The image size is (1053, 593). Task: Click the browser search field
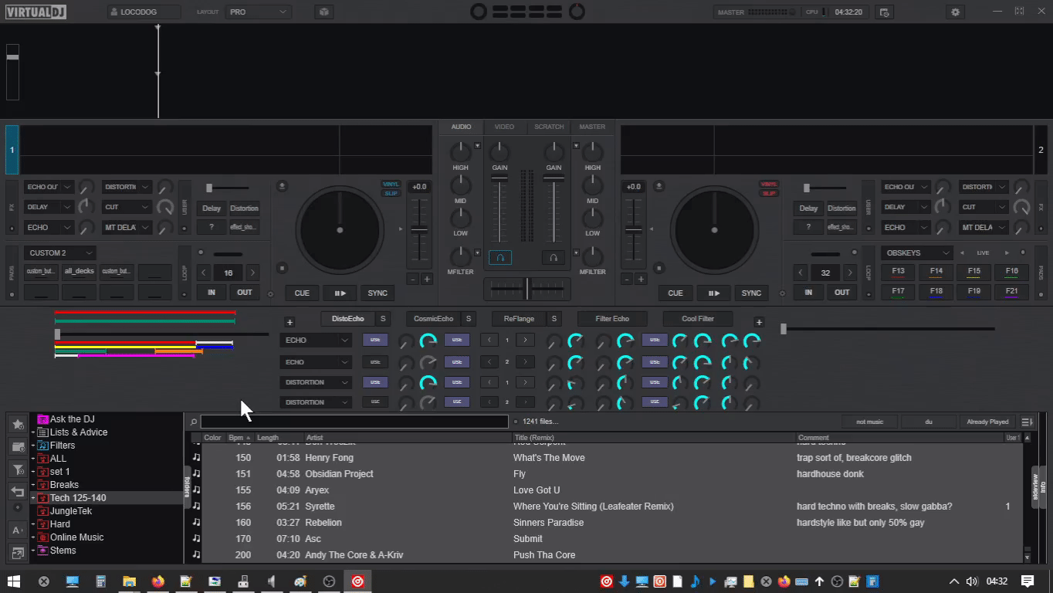click(354, 422)
